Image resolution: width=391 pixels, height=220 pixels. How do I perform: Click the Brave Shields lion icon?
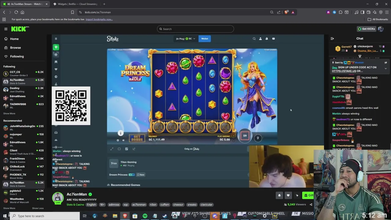pos(286,12)
